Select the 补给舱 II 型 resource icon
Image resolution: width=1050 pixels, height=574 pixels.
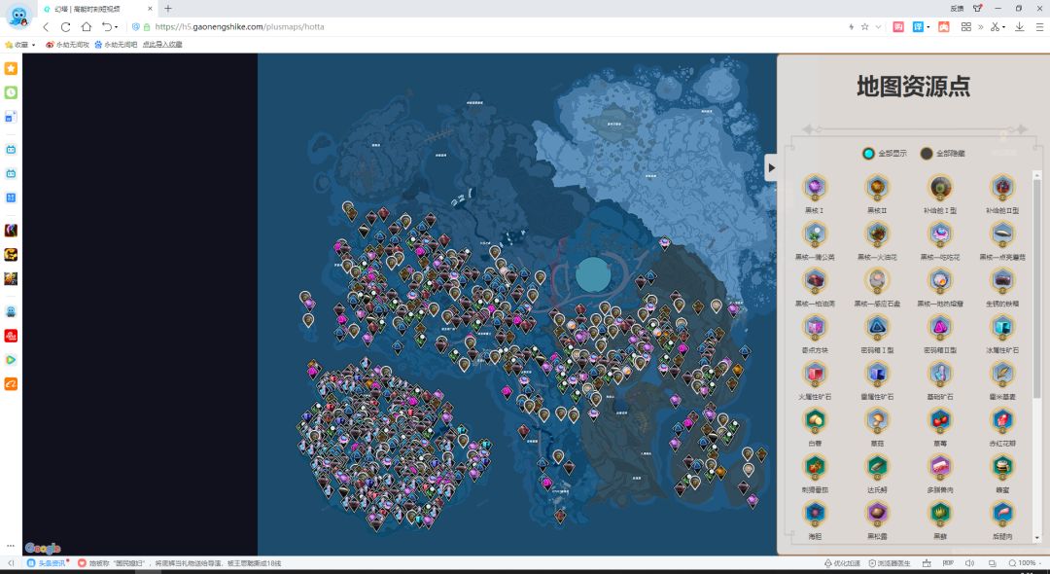[1002, 187]
